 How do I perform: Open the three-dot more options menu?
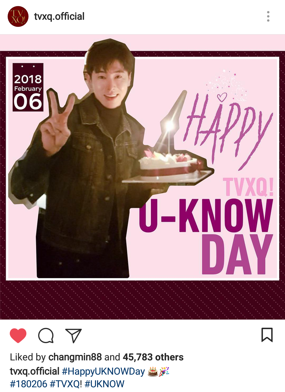coord(268,16)
